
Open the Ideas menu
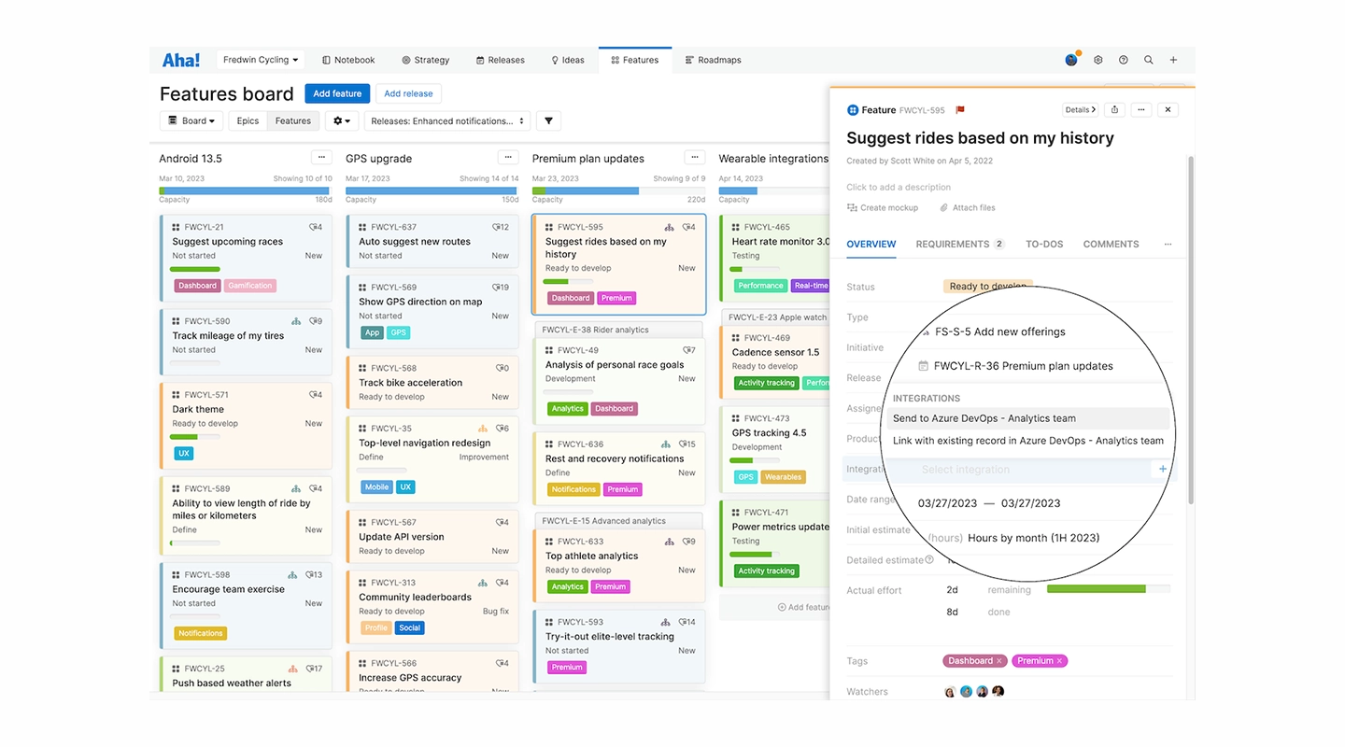pyautogui.click(x=568, y=60)
